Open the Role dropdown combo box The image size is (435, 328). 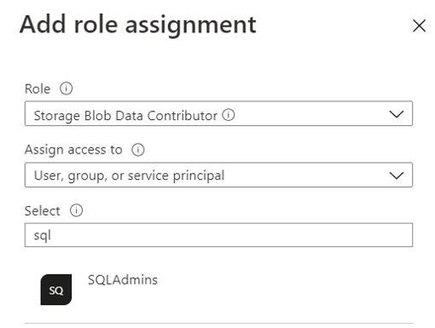pos(218,113)
